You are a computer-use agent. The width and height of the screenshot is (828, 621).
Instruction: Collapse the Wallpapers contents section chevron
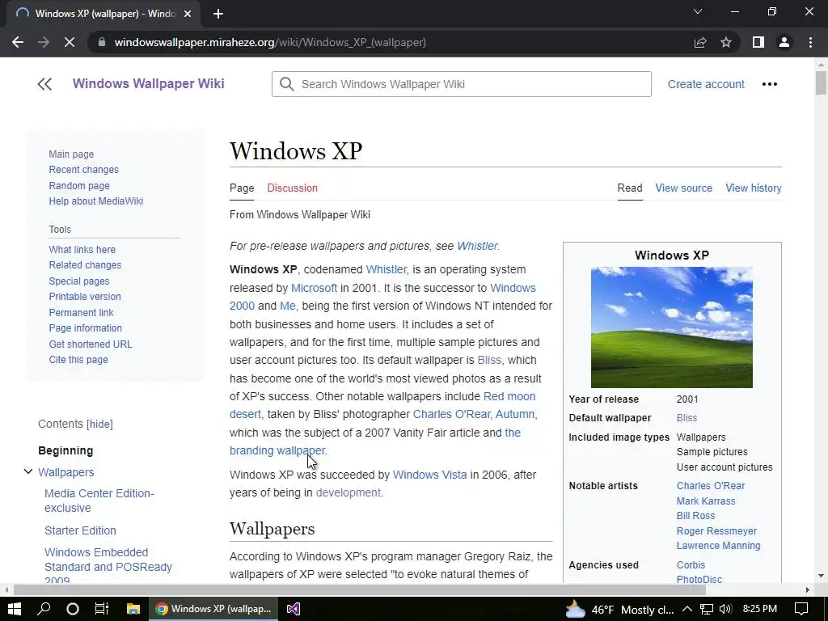(28, 471)
